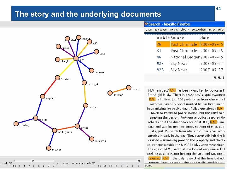Select the 'people' graph node
Image resolution: width=227 pixels, height=170 pixels.
tap(36, 118)
